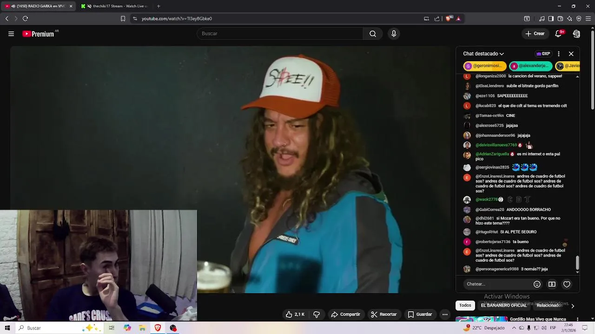The image size is (595, 334).
Task: Click the magnifier search button
Action: coord(373,34)
